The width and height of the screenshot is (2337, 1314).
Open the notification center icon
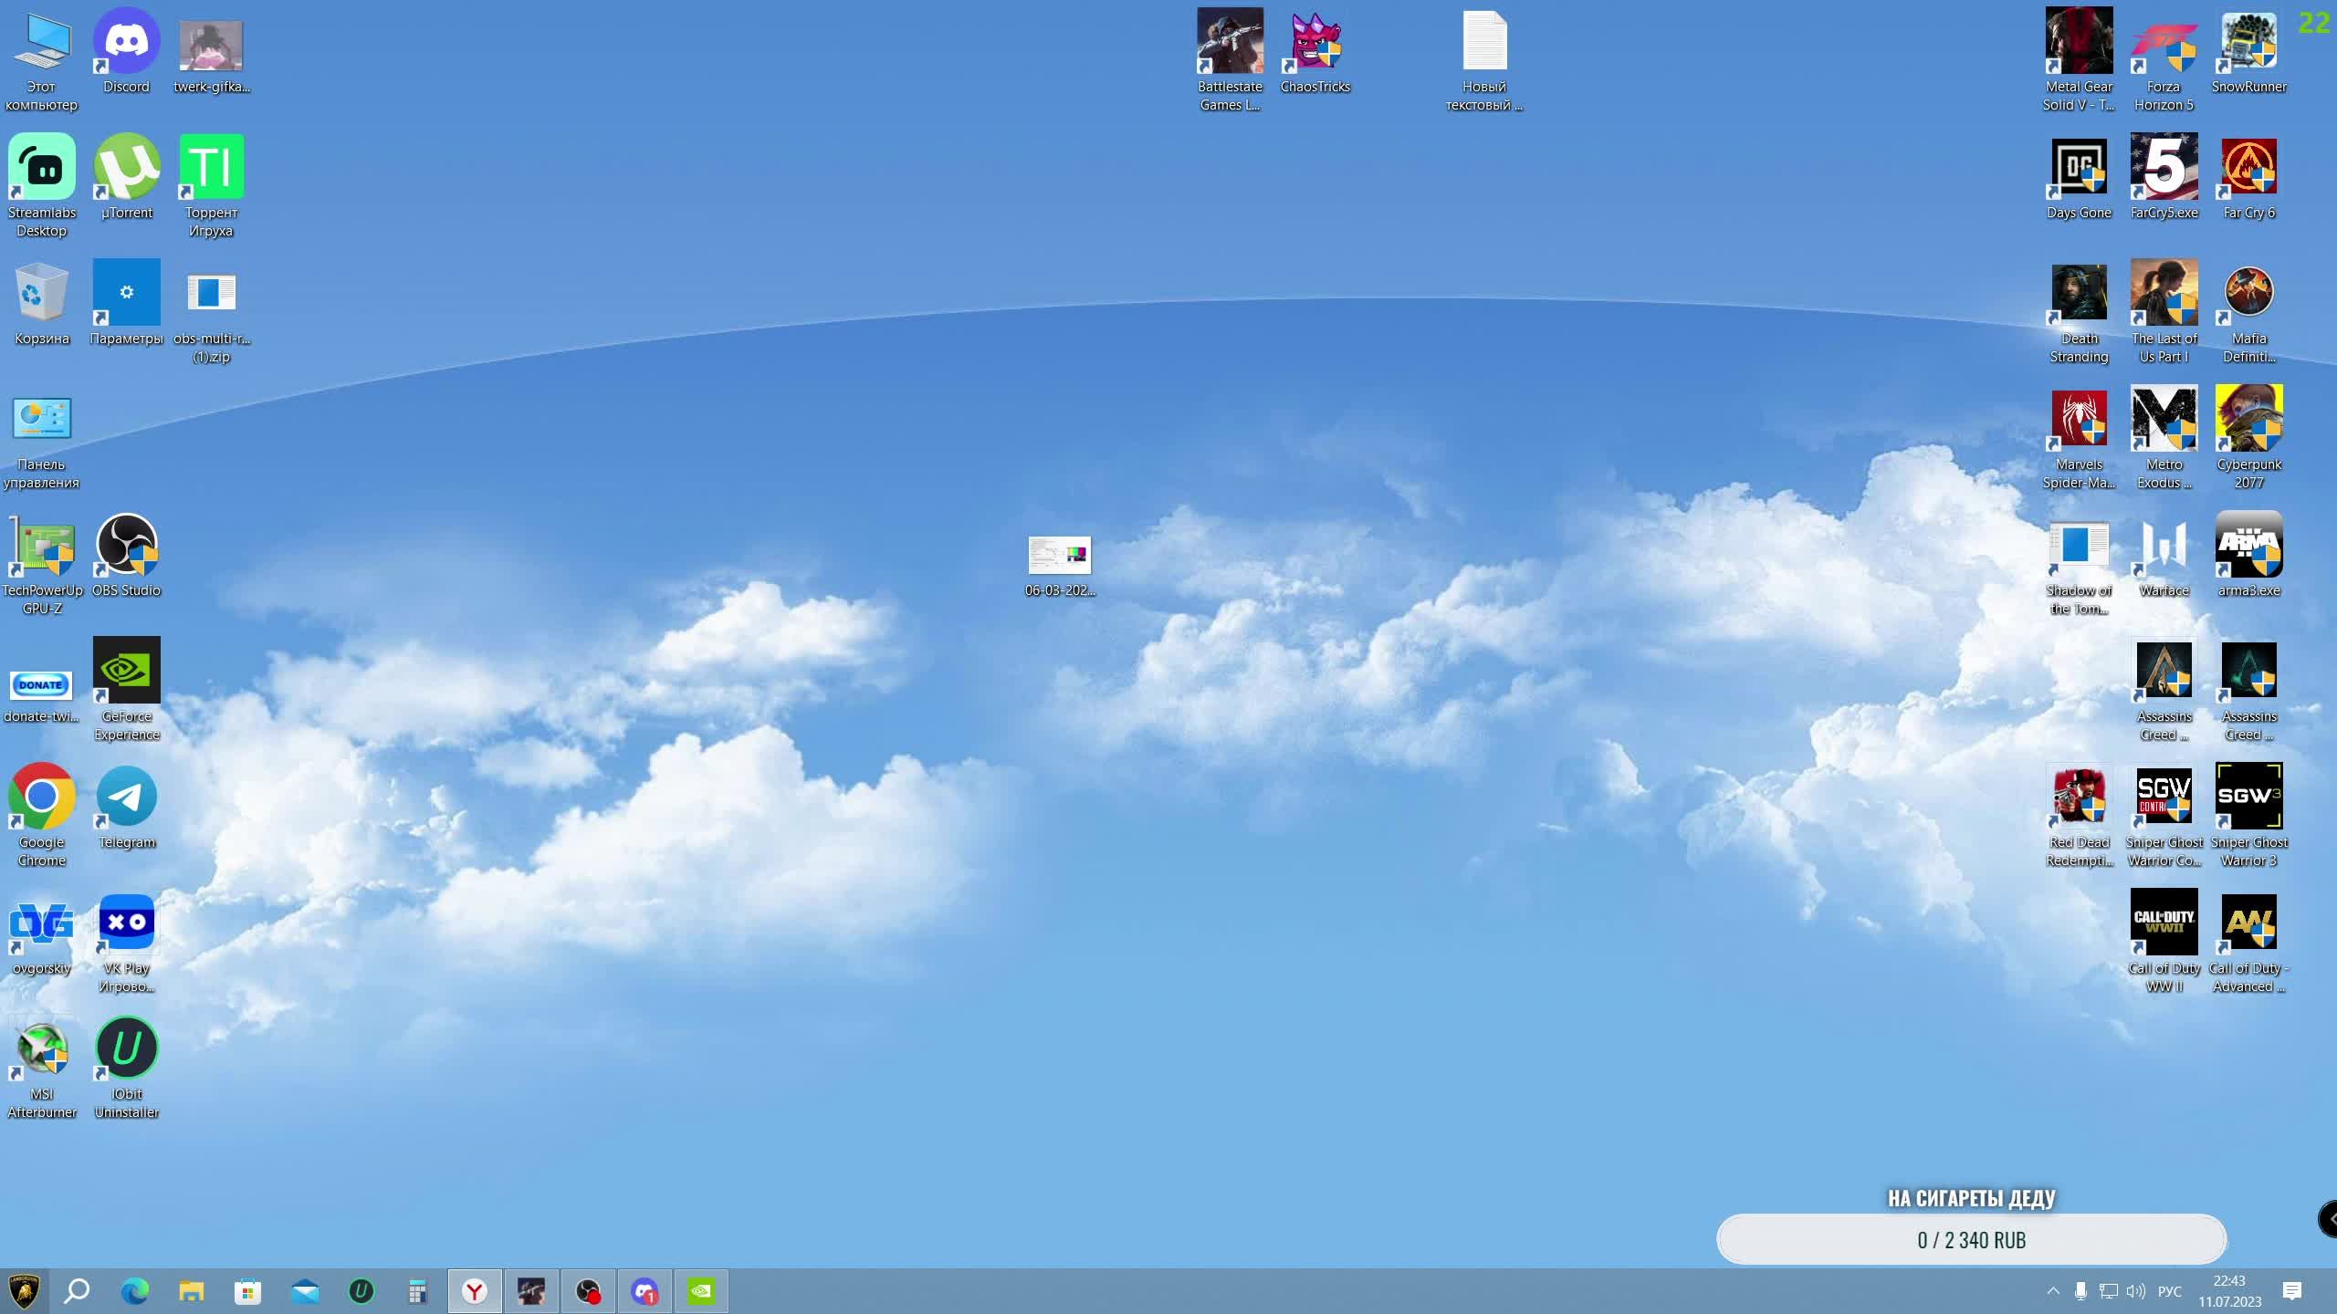2292,1291
